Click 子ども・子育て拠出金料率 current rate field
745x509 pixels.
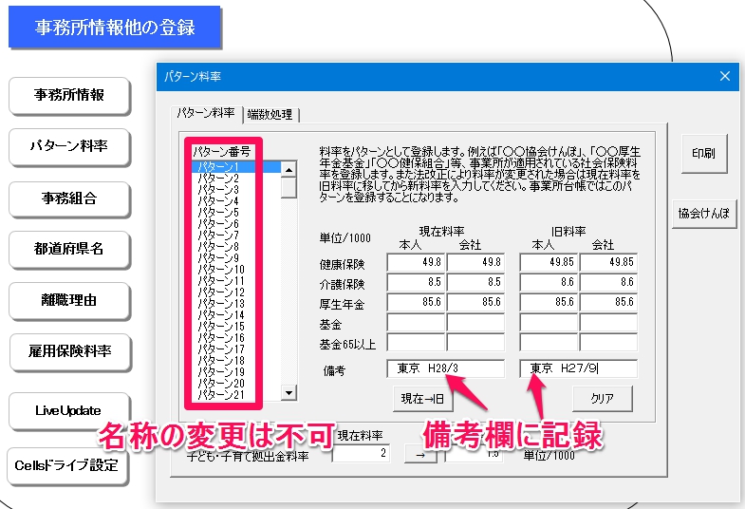361,453
